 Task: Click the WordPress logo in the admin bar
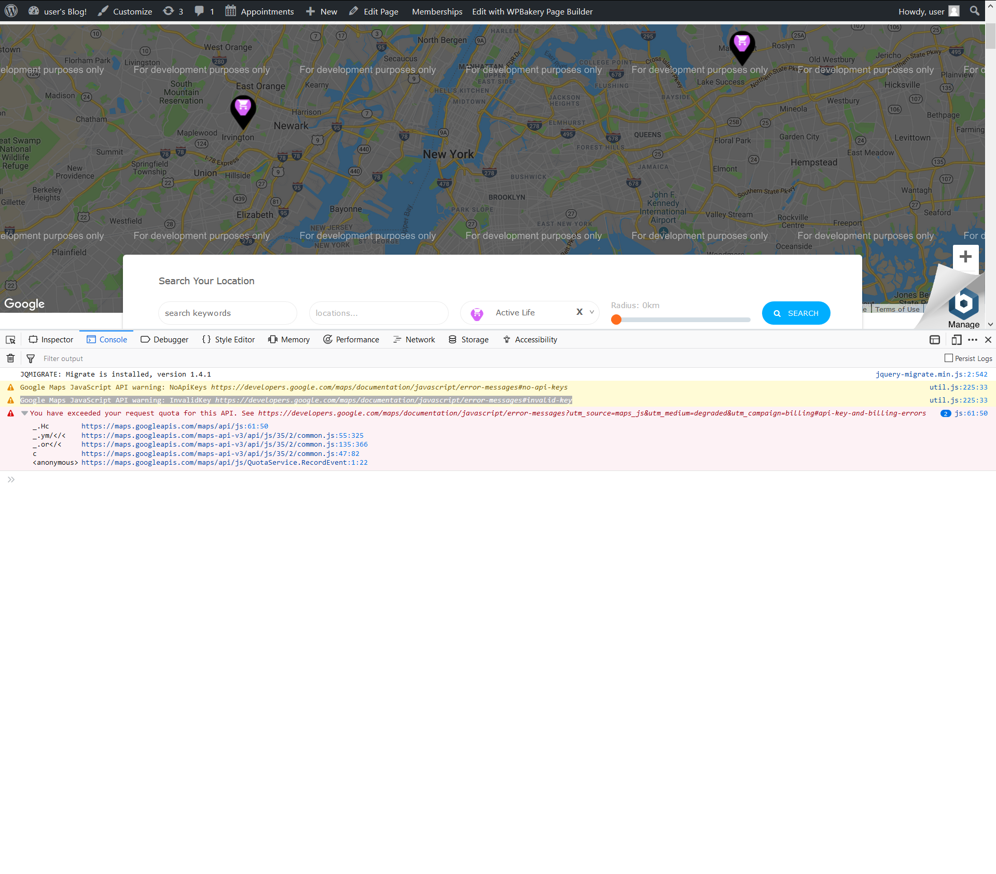pyautogui.click(x=10, y=11)
